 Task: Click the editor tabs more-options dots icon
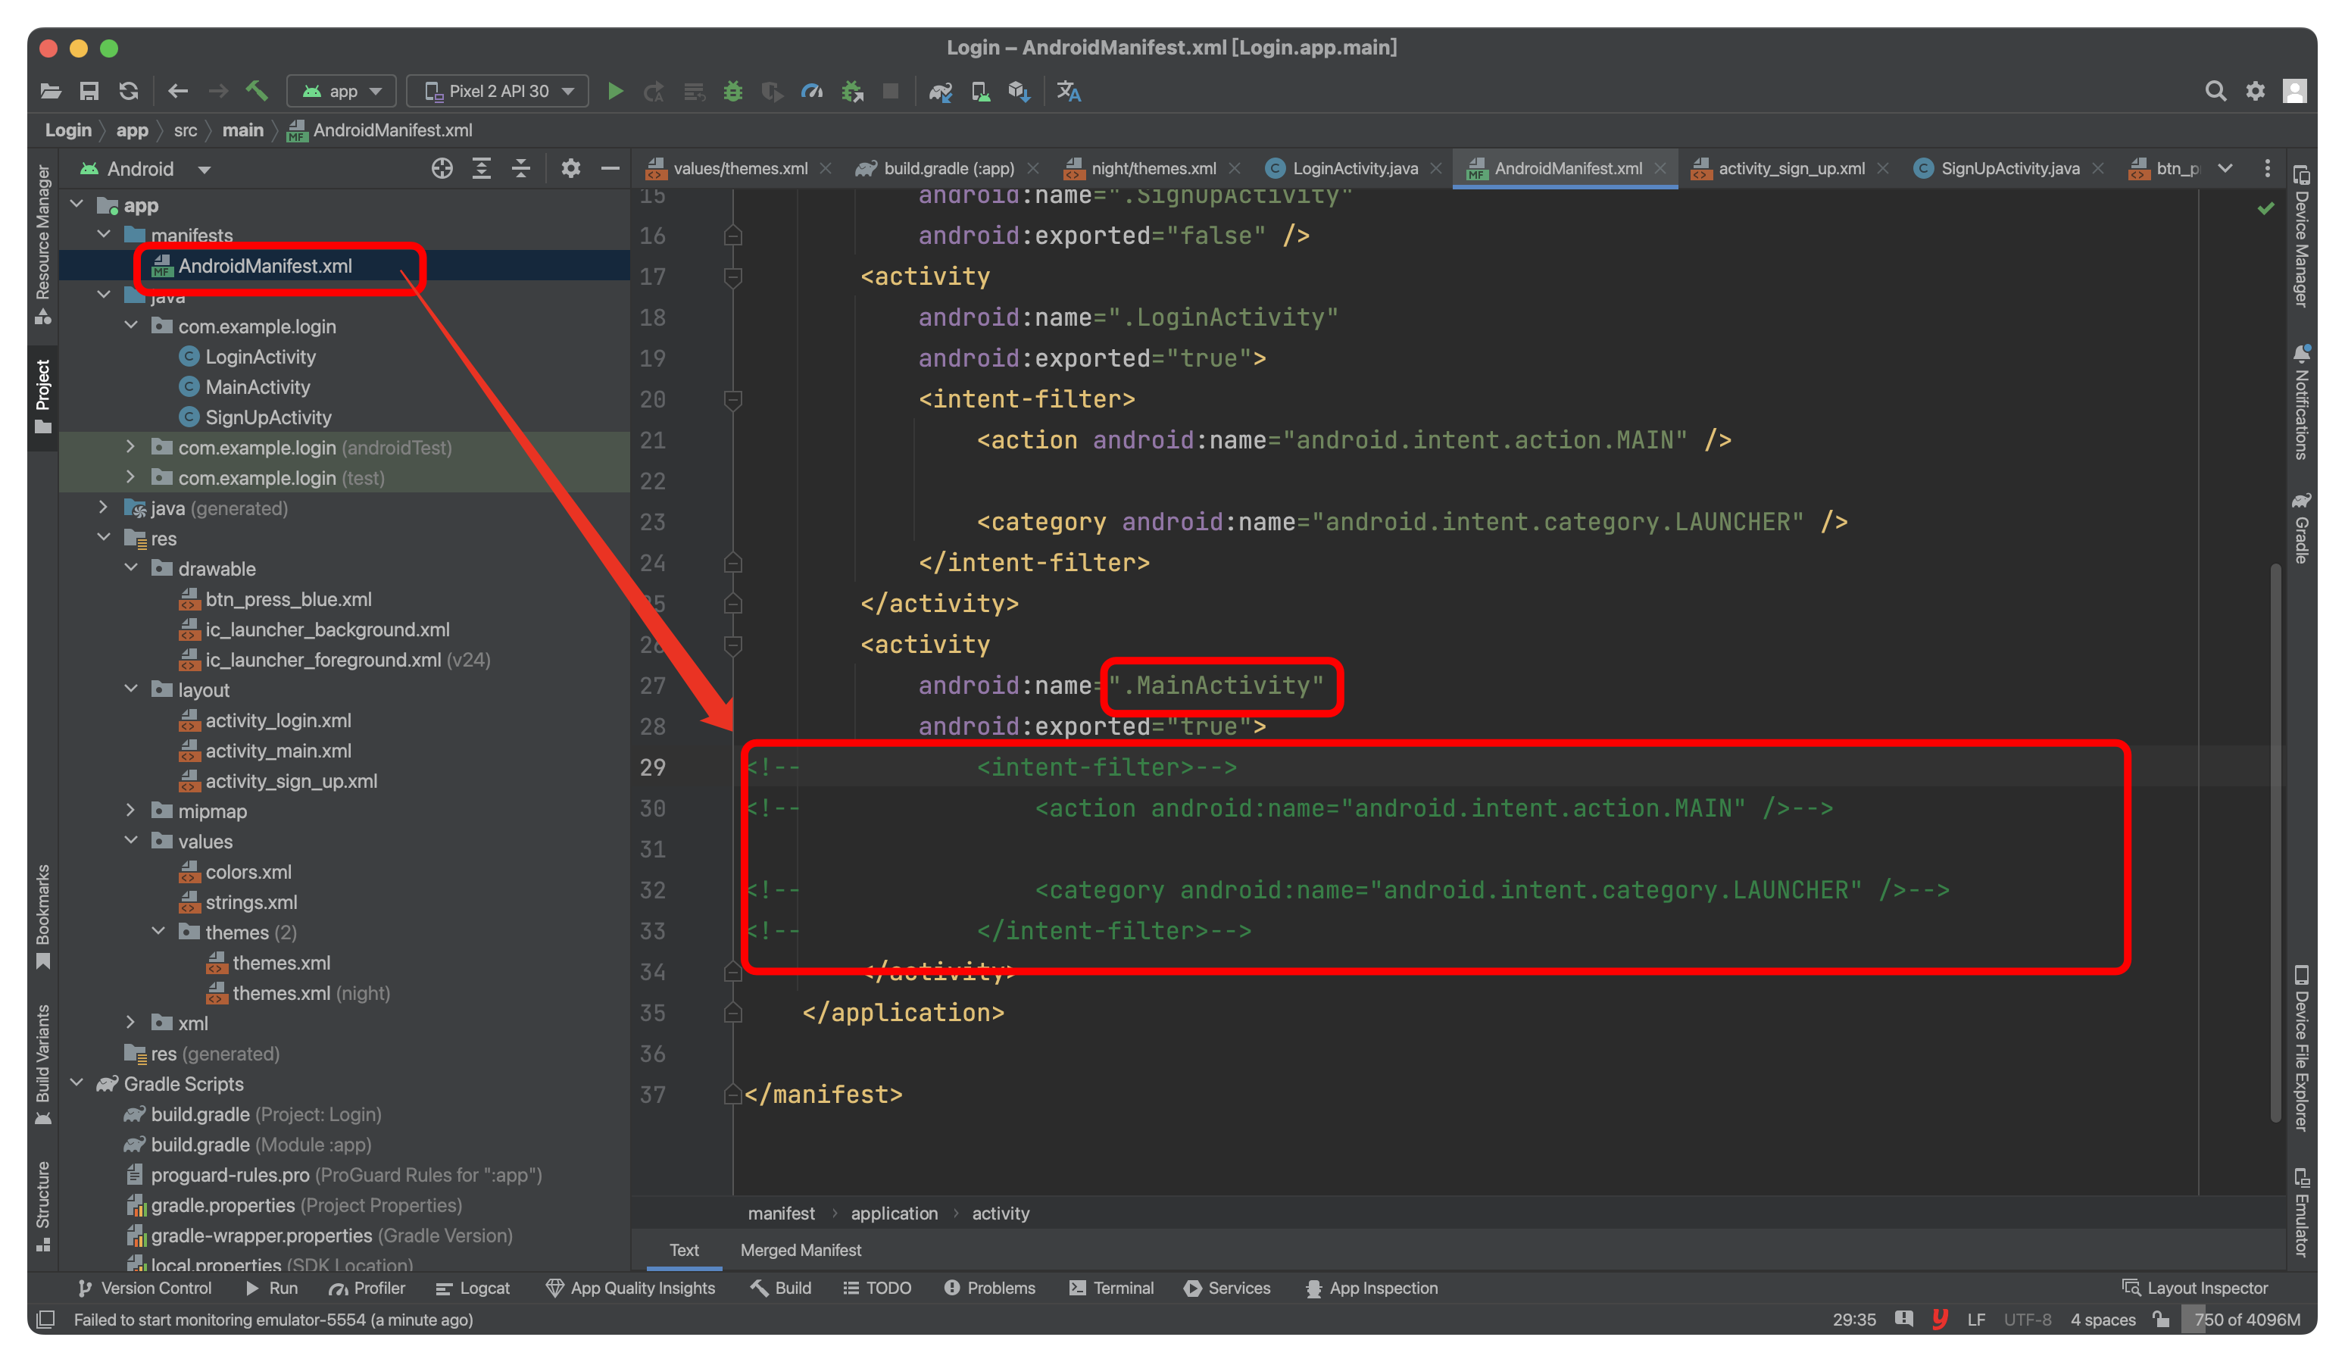2267,168
